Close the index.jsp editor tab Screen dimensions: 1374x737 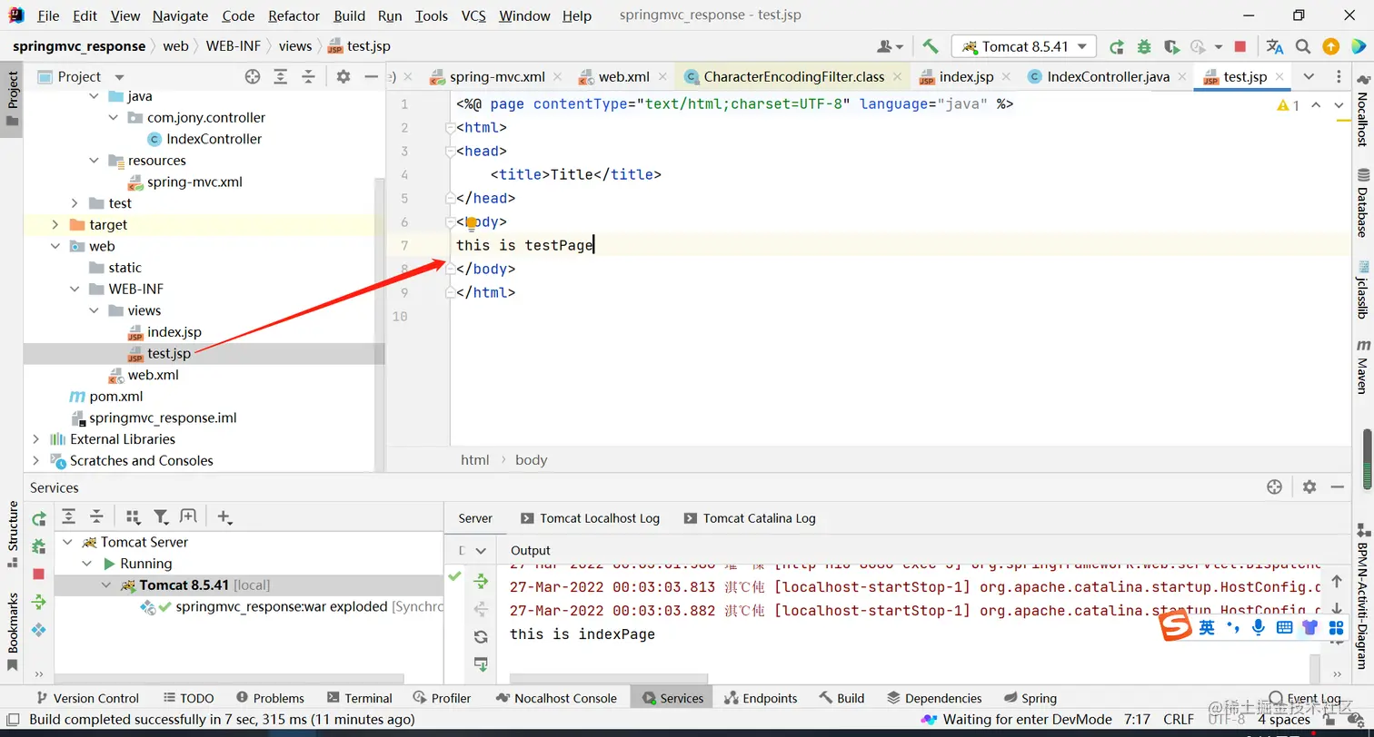(1007, 77)
